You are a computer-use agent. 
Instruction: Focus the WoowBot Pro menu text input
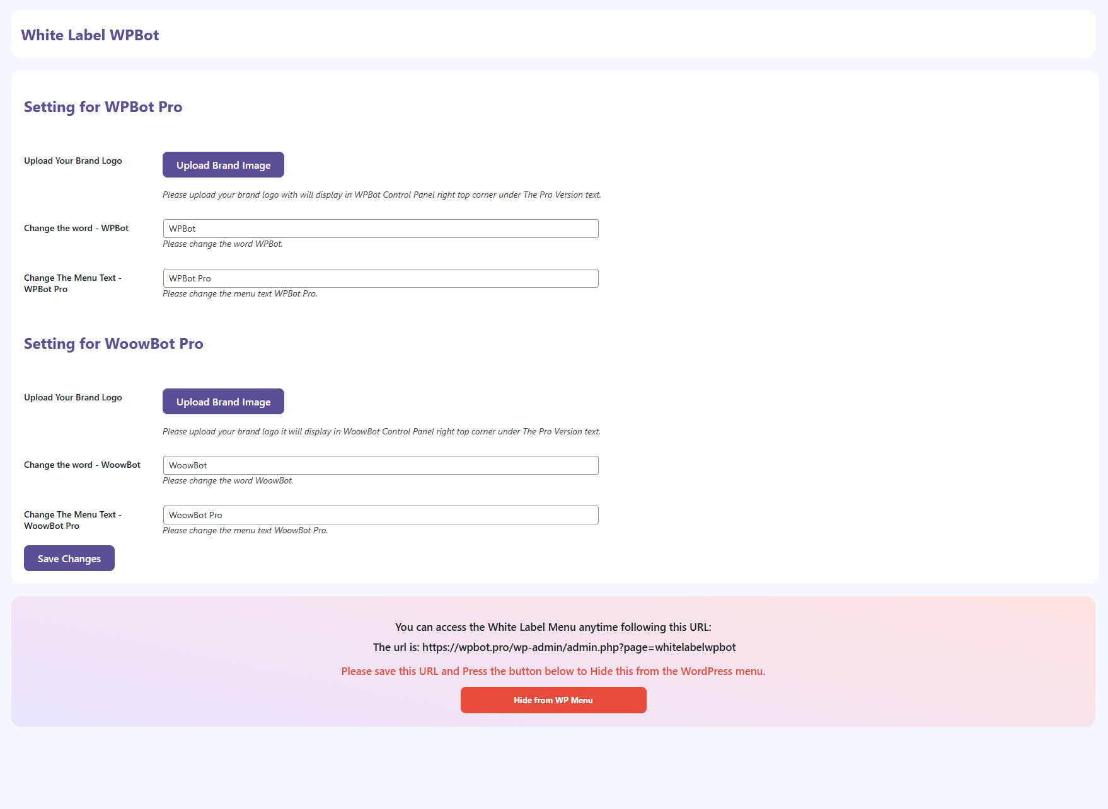[381, 515]
